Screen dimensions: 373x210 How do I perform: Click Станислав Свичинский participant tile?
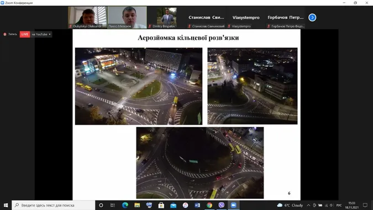pyautogui.click(x=206, y=18)
